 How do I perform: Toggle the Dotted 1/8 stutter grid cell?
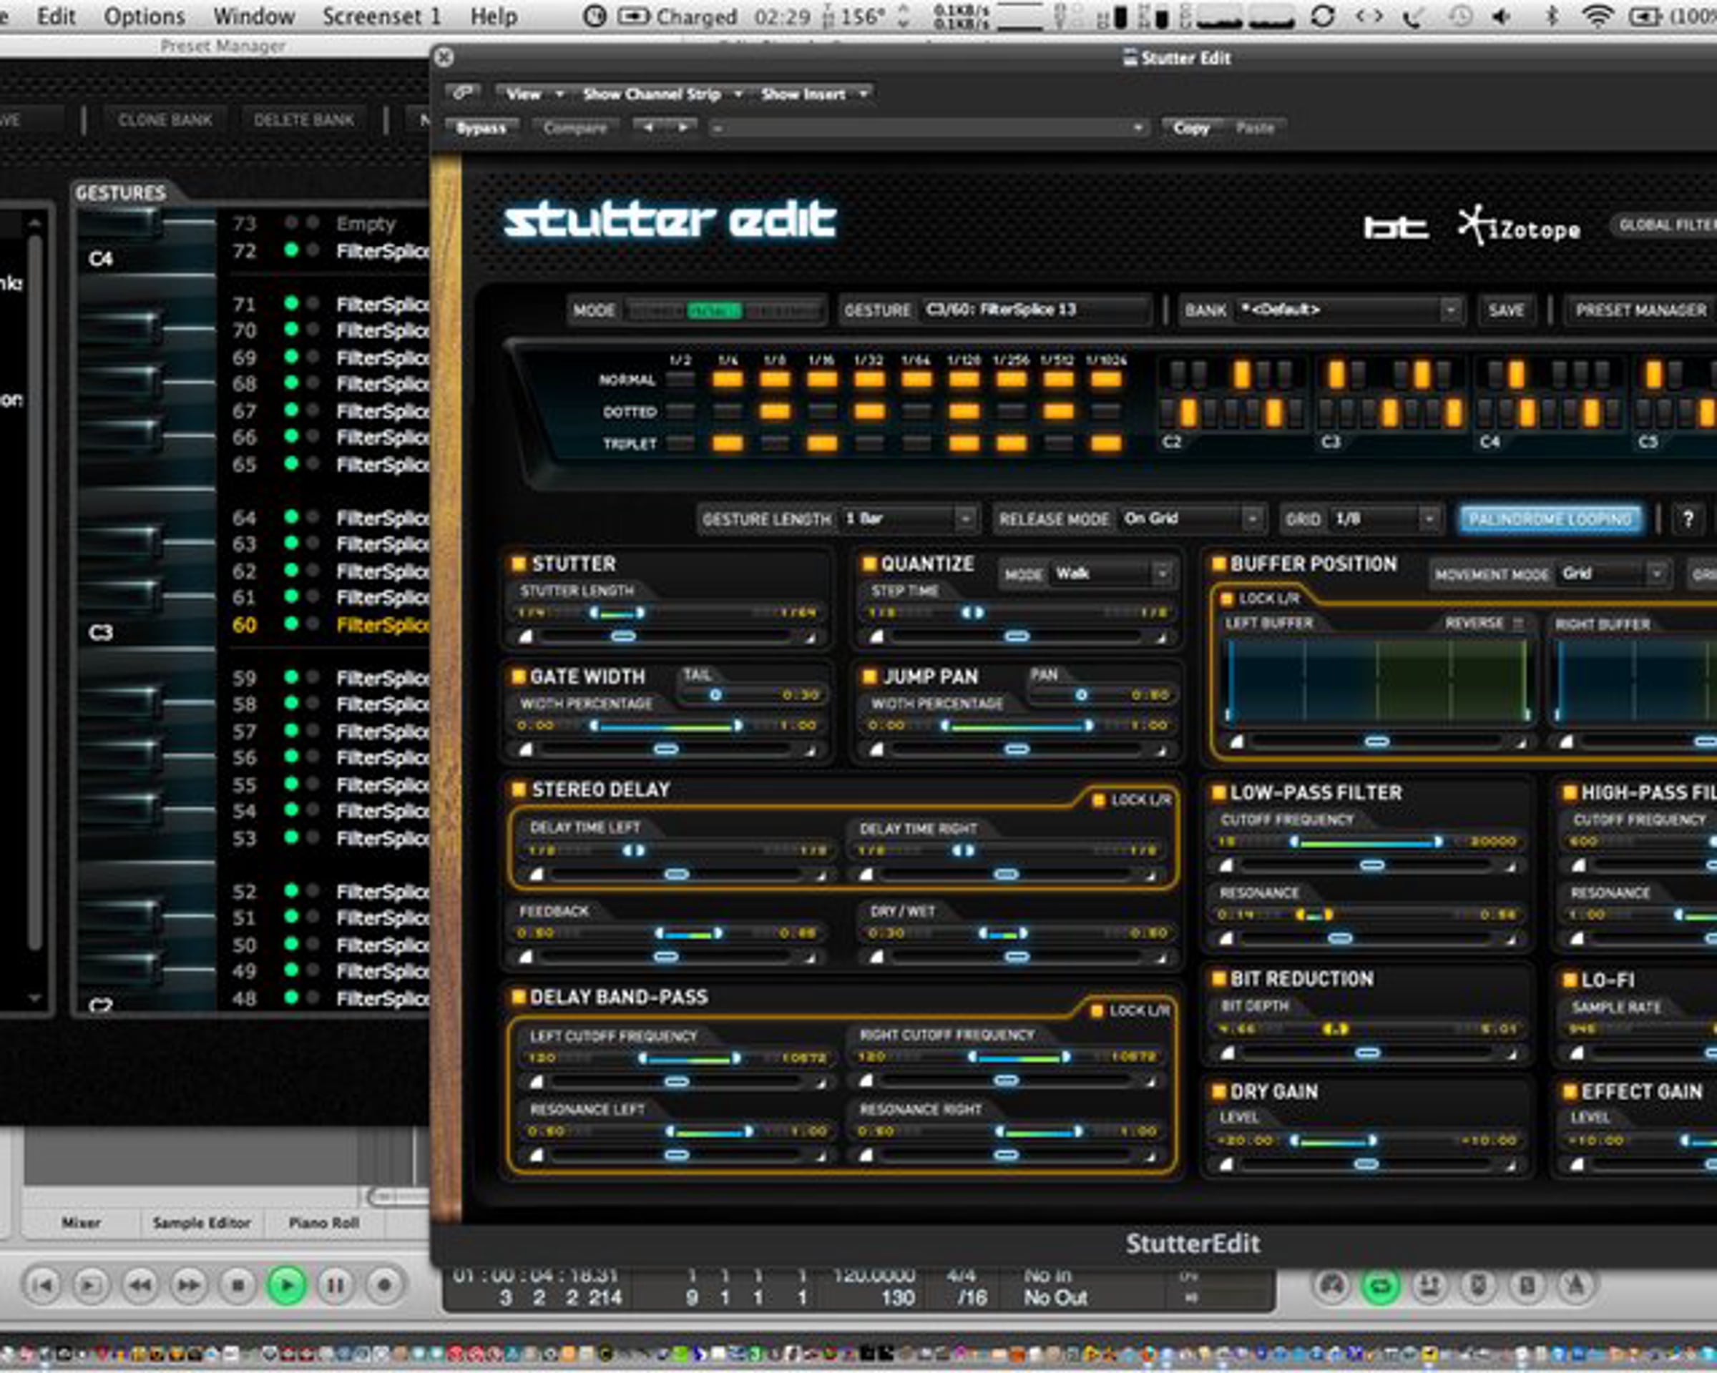(775, 411)
